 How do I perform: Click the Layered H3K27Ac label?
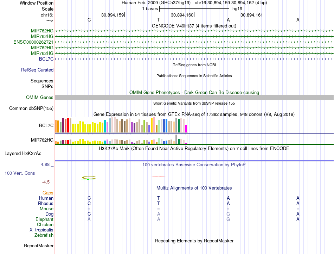(23, 154)
